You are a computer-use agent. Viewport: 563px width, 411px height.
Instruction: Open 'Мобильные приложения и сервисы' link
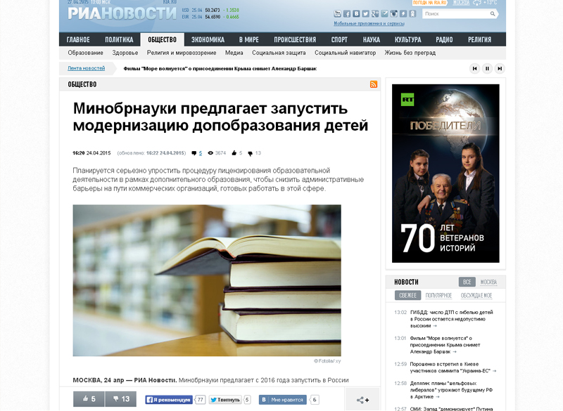pyautogui.click(x=369, y=24)
